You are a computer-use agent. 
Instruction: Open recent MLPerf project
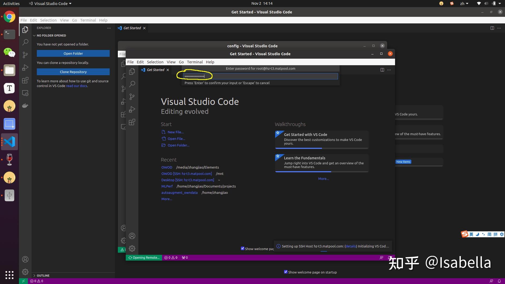click(x=167, y=186)
